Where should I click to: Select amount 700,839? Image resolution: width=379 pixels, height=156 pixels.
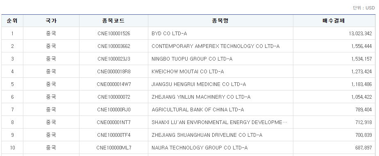364,135
